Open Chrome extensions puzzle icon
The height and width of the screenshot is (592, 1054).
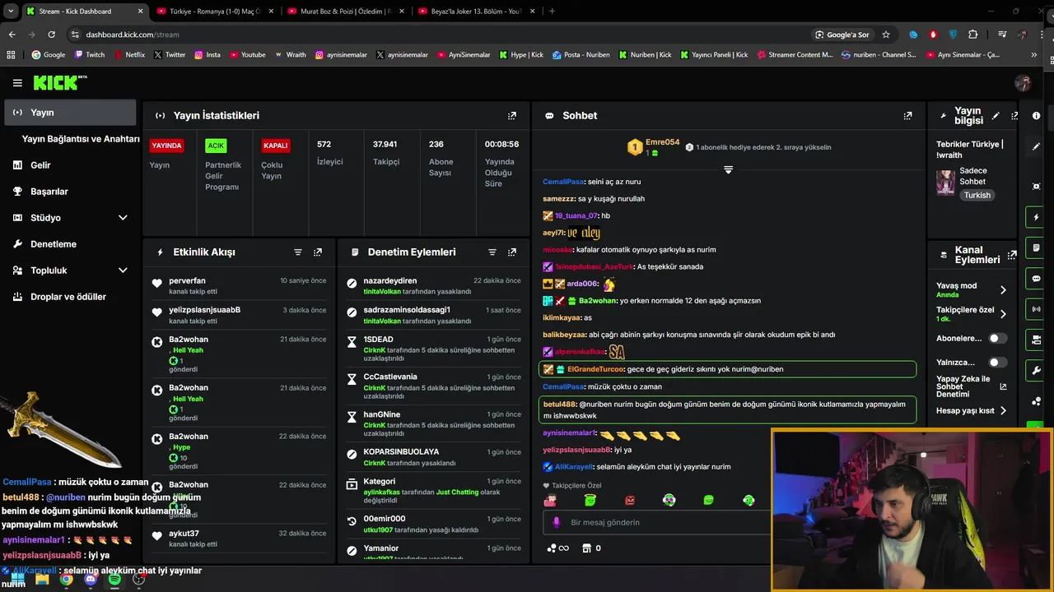pos(973,35)
